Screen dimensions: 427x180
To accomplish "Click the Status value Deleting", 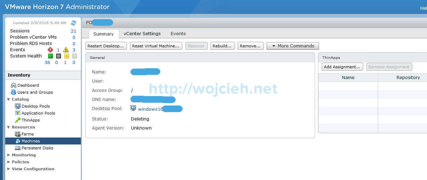I will 140,119.
